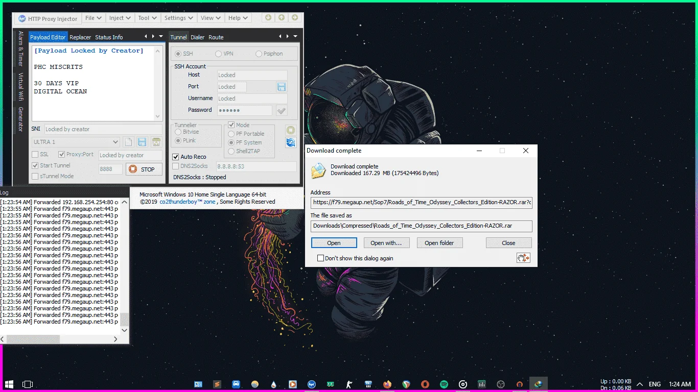Open the Help dropdown menu

click(x=238, y=18)
